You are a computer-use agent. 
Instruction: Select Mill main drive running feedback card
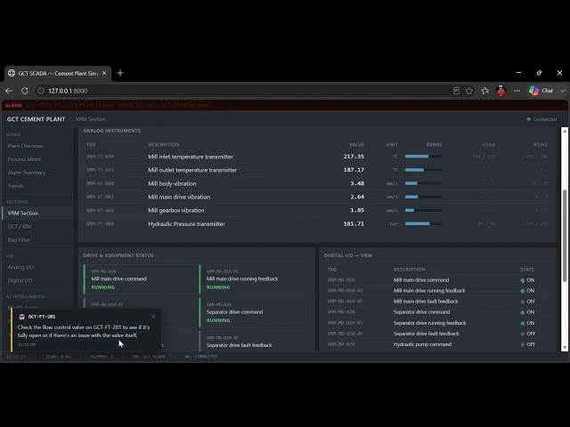255,279
